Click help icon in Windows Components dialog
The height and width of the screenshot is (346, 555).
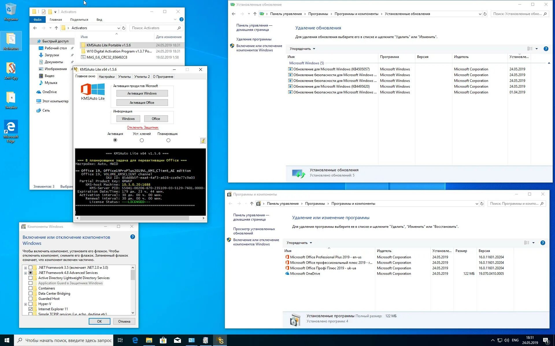pyautogui.click(x=132, y=237)
